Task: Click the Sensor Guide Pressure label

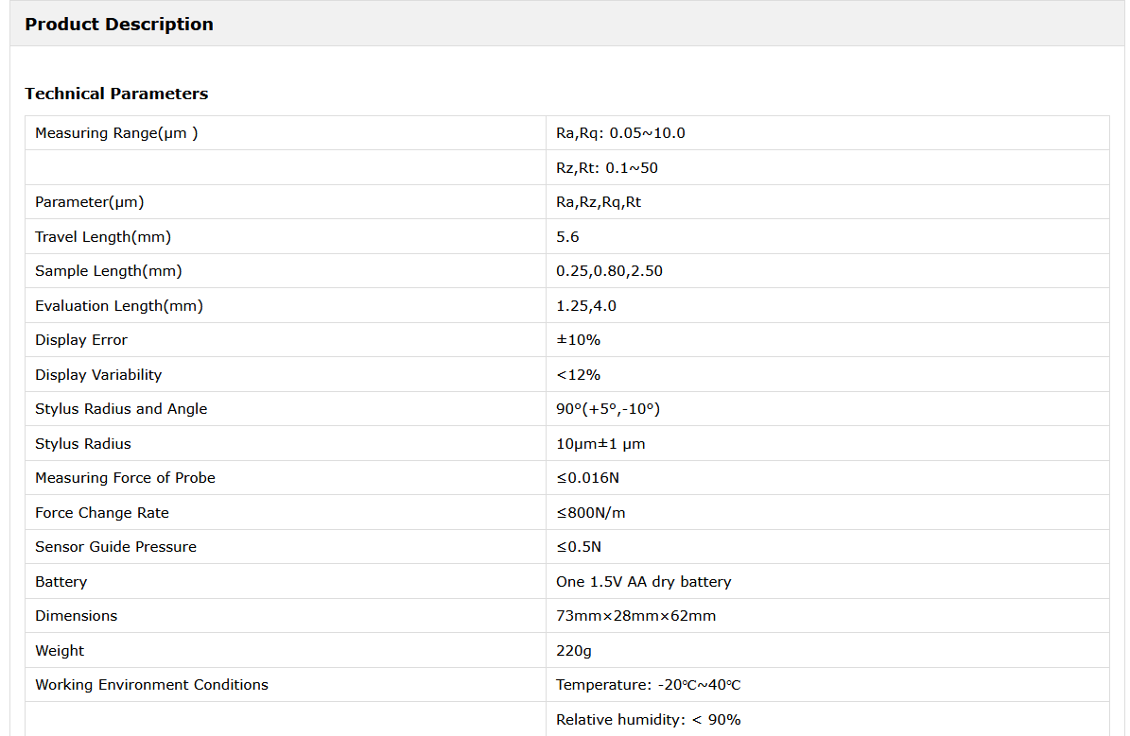Action: (115, 547)
